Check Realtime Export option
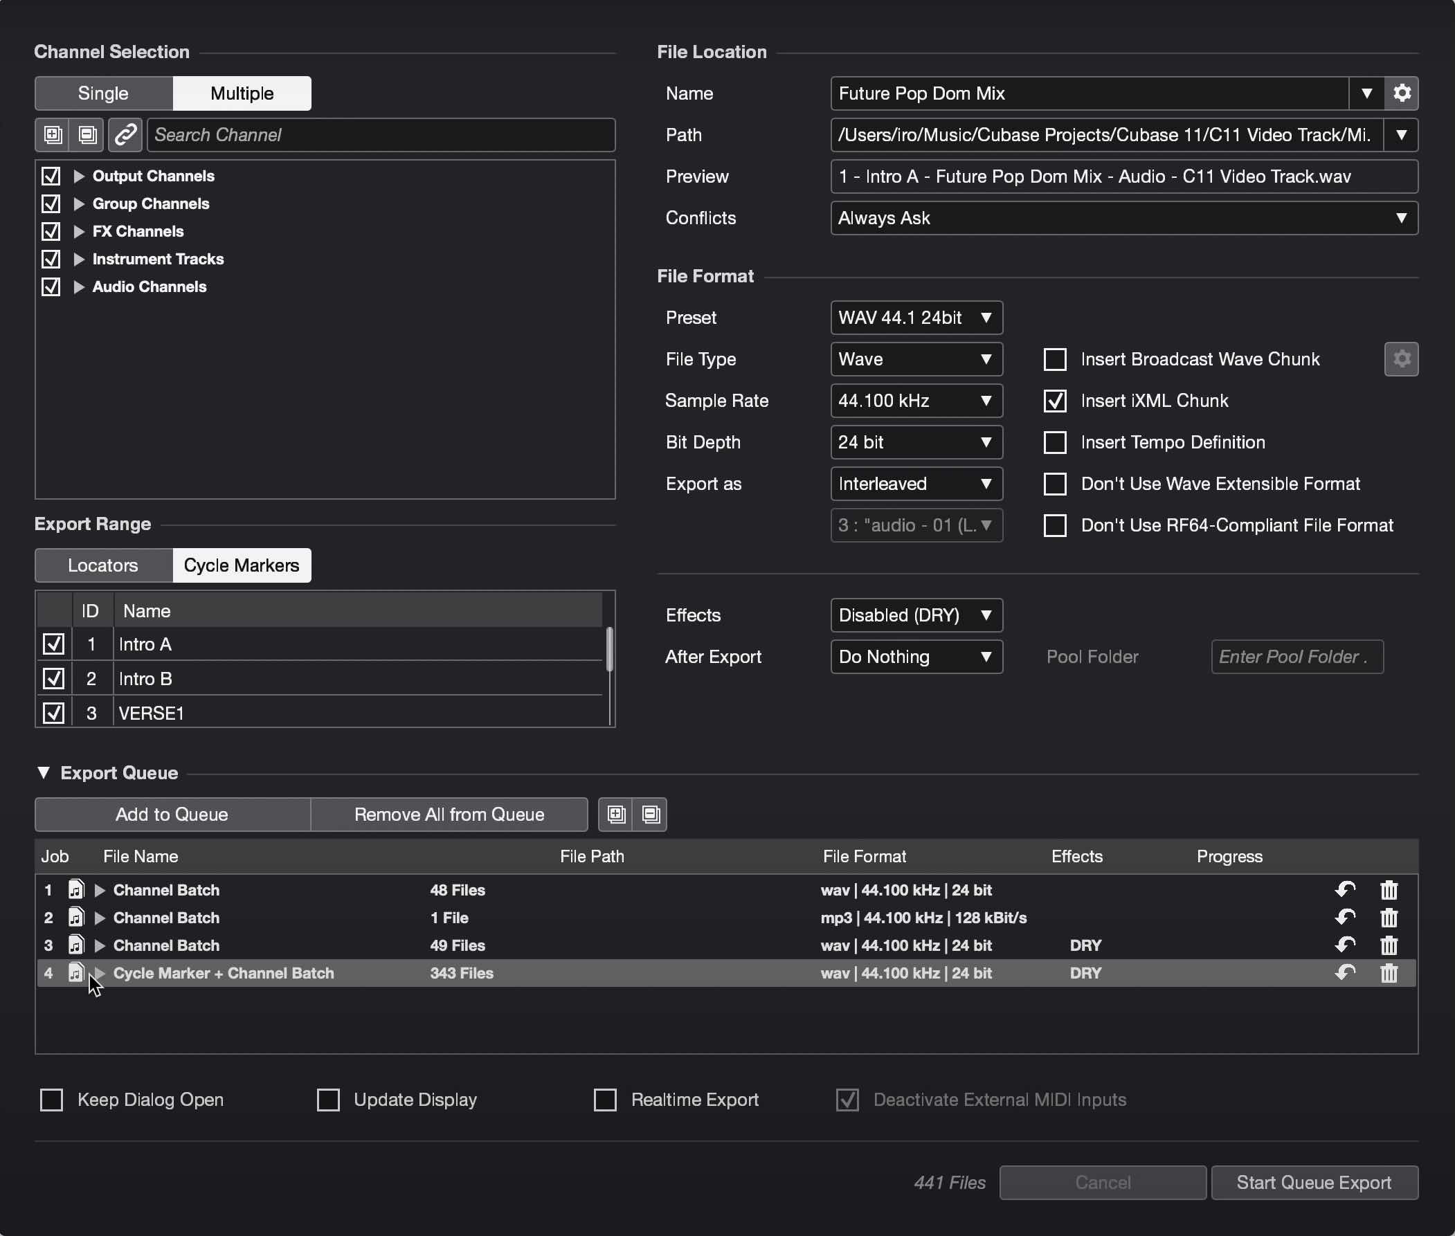The width and height of the screenshot is (1455, 1236). [605, 1100]
